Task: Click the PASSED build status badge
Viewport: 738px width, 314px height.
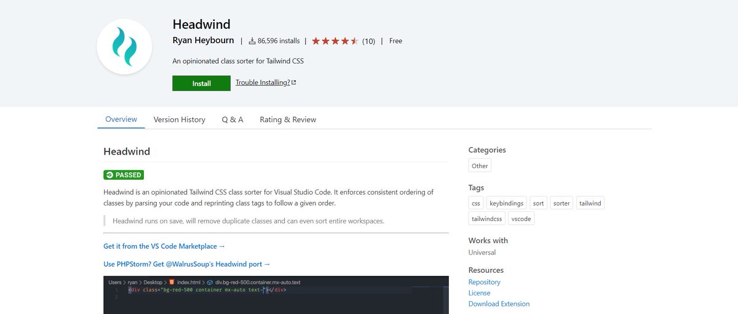Action: [x=124, y=175]
